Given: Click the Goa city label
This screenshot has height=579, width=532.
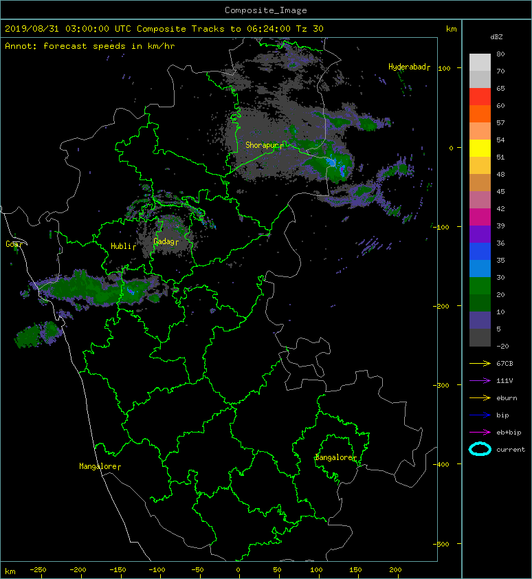Looking at the screenshot, I should (12, 244).
